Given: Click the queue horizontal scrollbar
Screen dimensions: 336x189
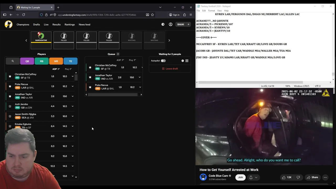Looking at the screenshot, I should coord(113,94).
